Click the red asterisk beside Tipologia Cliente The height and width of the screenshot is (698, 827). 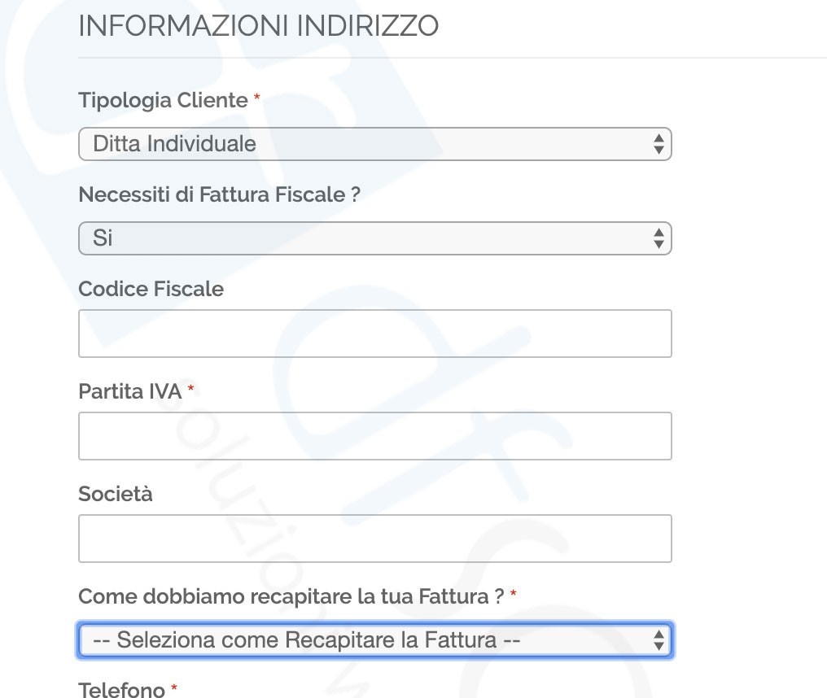pyautogui.click(x=257, y=98)
